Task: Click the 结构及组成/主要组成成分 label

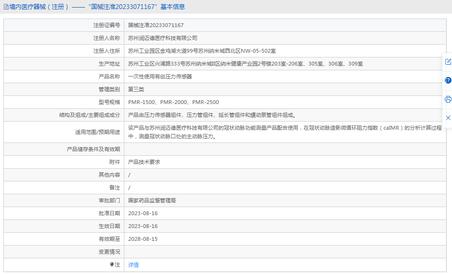Action: pos(90,115)
